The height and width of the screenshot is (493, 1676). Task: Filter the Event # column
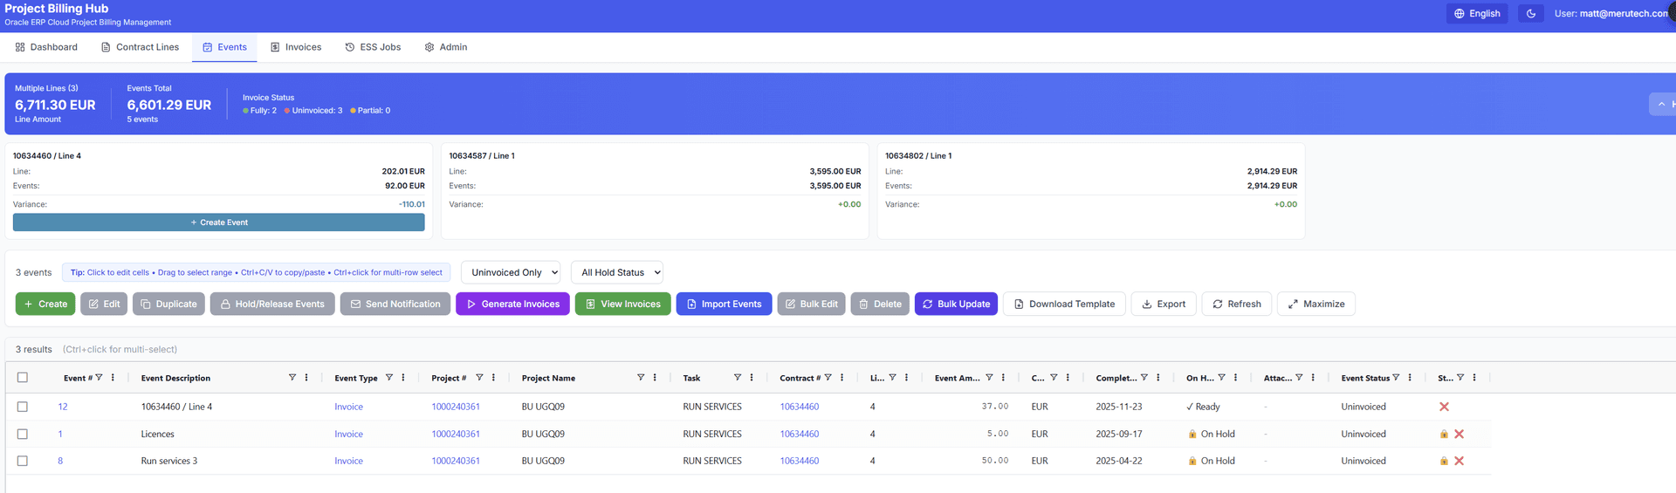pos(99,378)
